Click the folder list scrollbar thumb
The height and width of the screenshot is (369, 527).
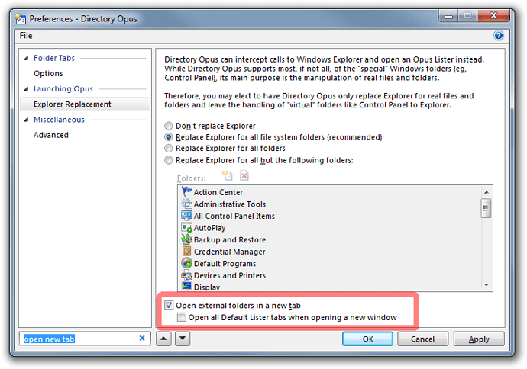[486, 208]
